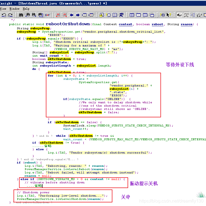Click the ?() help icon
The width and height of the screenshot is (206, 206).
(x=162, y=15)
